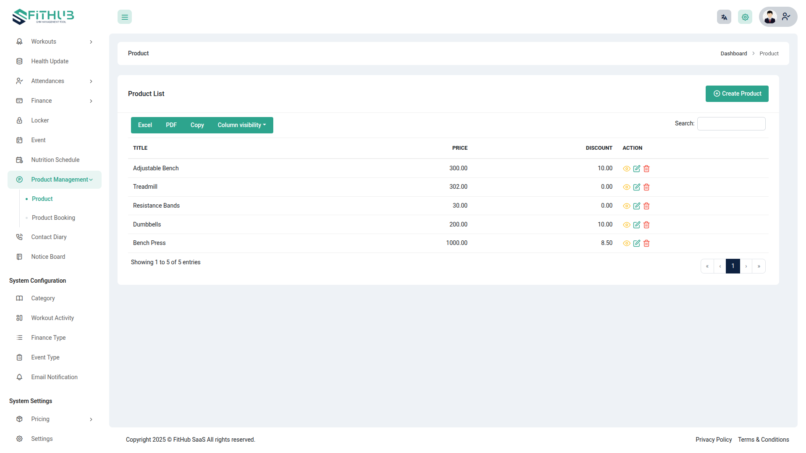Export the table to Excel

click(x=145, y=125)
